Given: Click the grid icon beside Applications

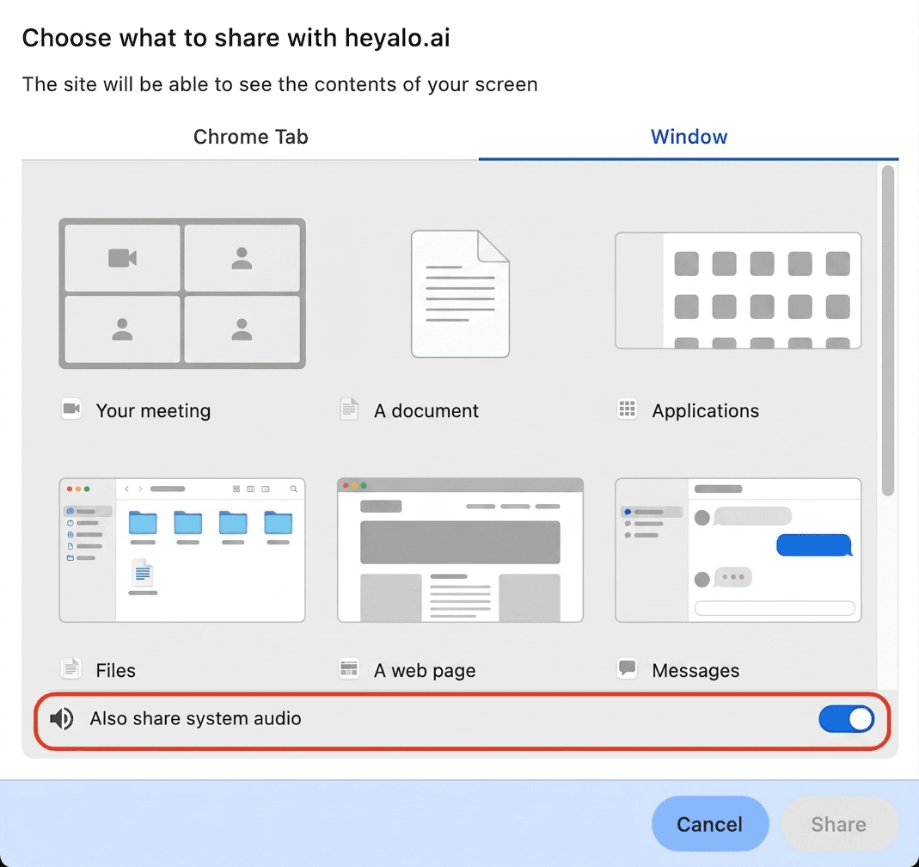Looking at the screenshot, I should (x=627, y=409).
